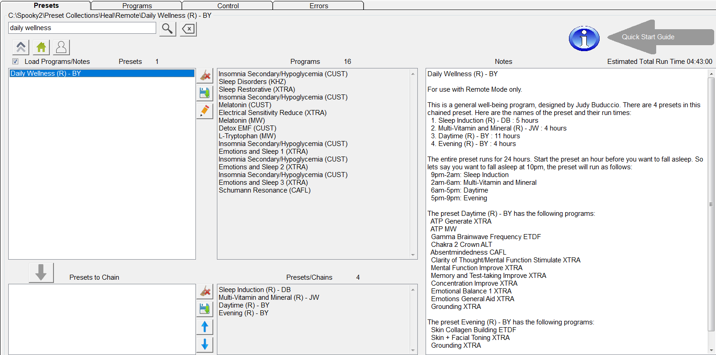716x355 pixels.
Task: Switch to the Programs tab
Action: coord(137,5)
